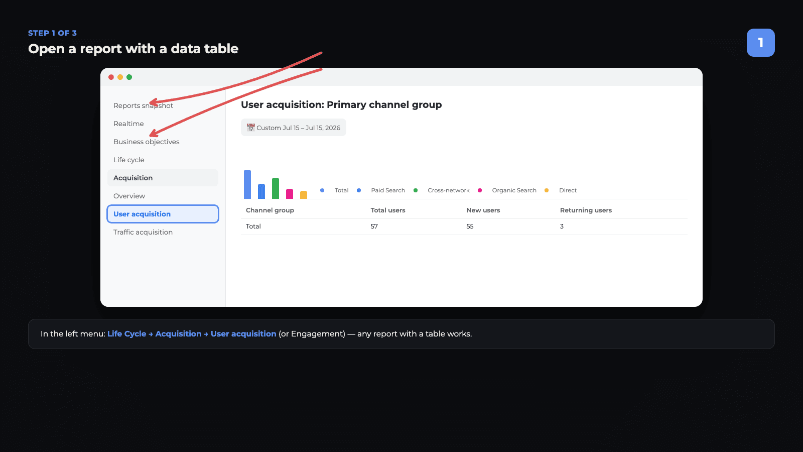
Task: Click the tallest blue Total bar
Action: 247,184
